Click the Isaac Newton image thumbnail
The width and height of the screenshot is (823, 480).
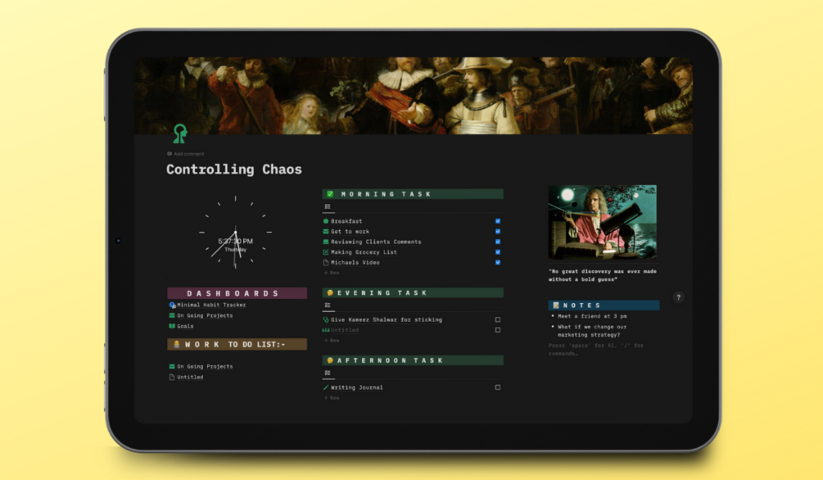[x=603, y=222]
